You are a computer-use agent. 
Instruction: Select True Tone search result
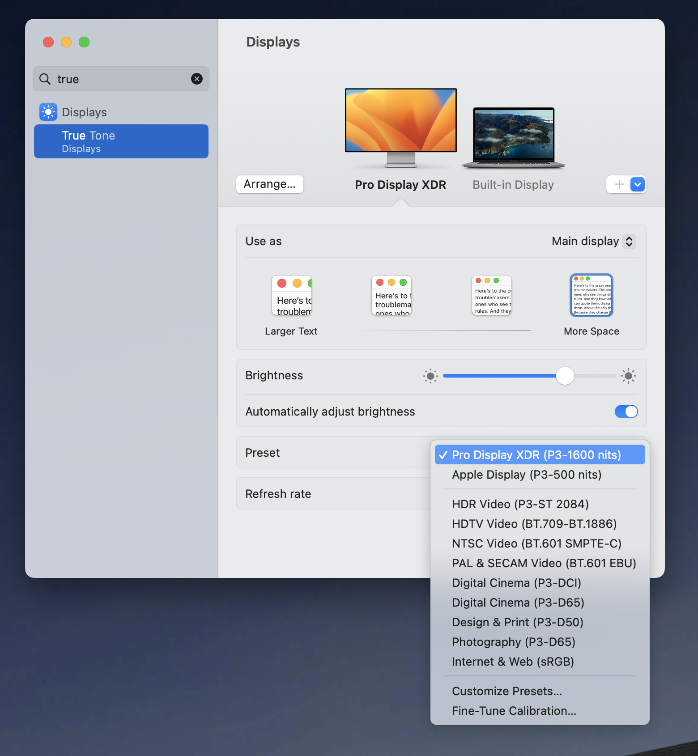click(x=121, y=141)
